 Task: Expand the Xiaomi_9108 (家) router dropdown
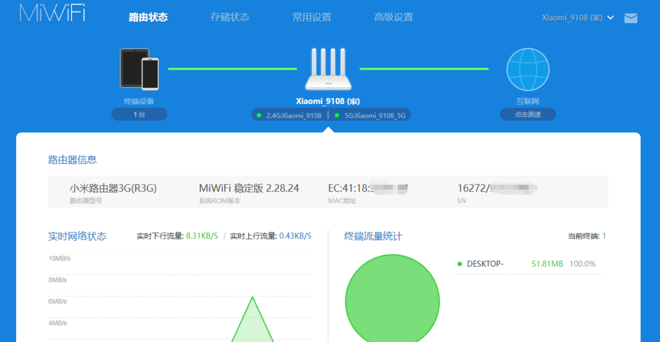[x=578, y=17]
